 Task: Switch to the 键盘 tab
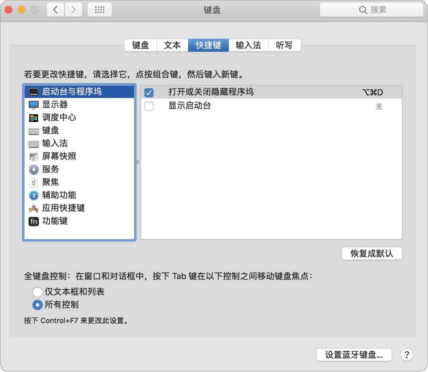(140, 45)
